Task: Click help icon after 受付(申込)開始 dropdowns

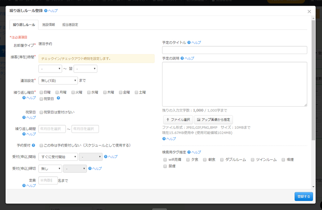Action: pyautogui.click(x=105, y=157)
